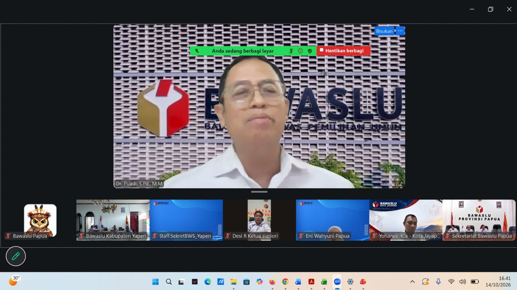The height and width of the screenshot is (290, 517).
Task: Open the three-dots more options on main video
Action: [400, 31]
